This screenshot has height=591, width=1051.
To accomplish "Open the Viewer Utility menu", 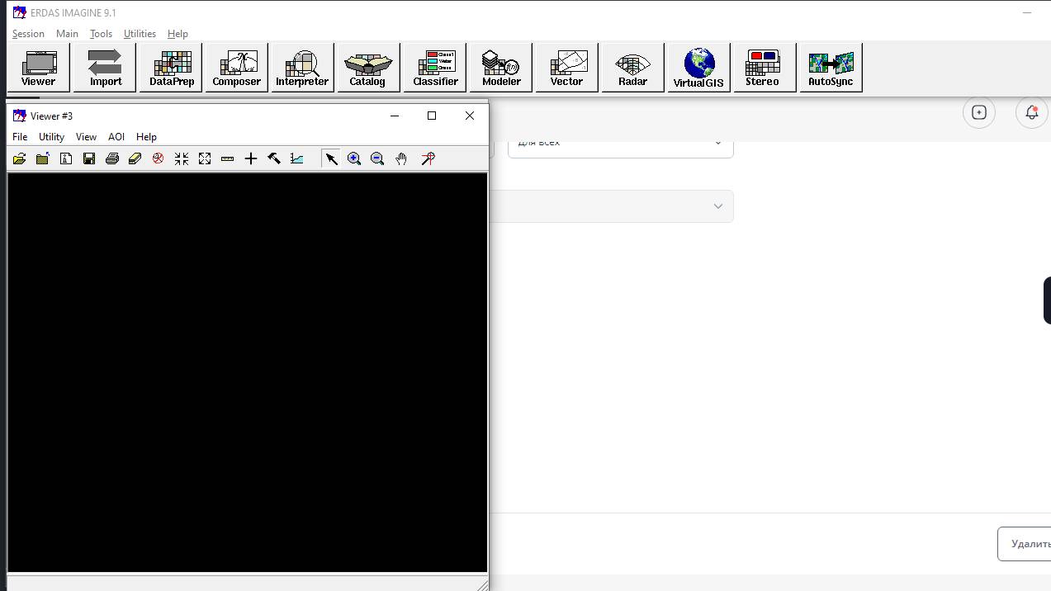I will [x=51, y=137].
